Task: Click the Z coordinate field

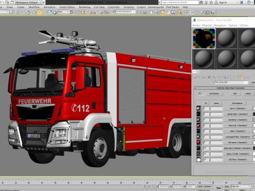Action: coord(191,186)
